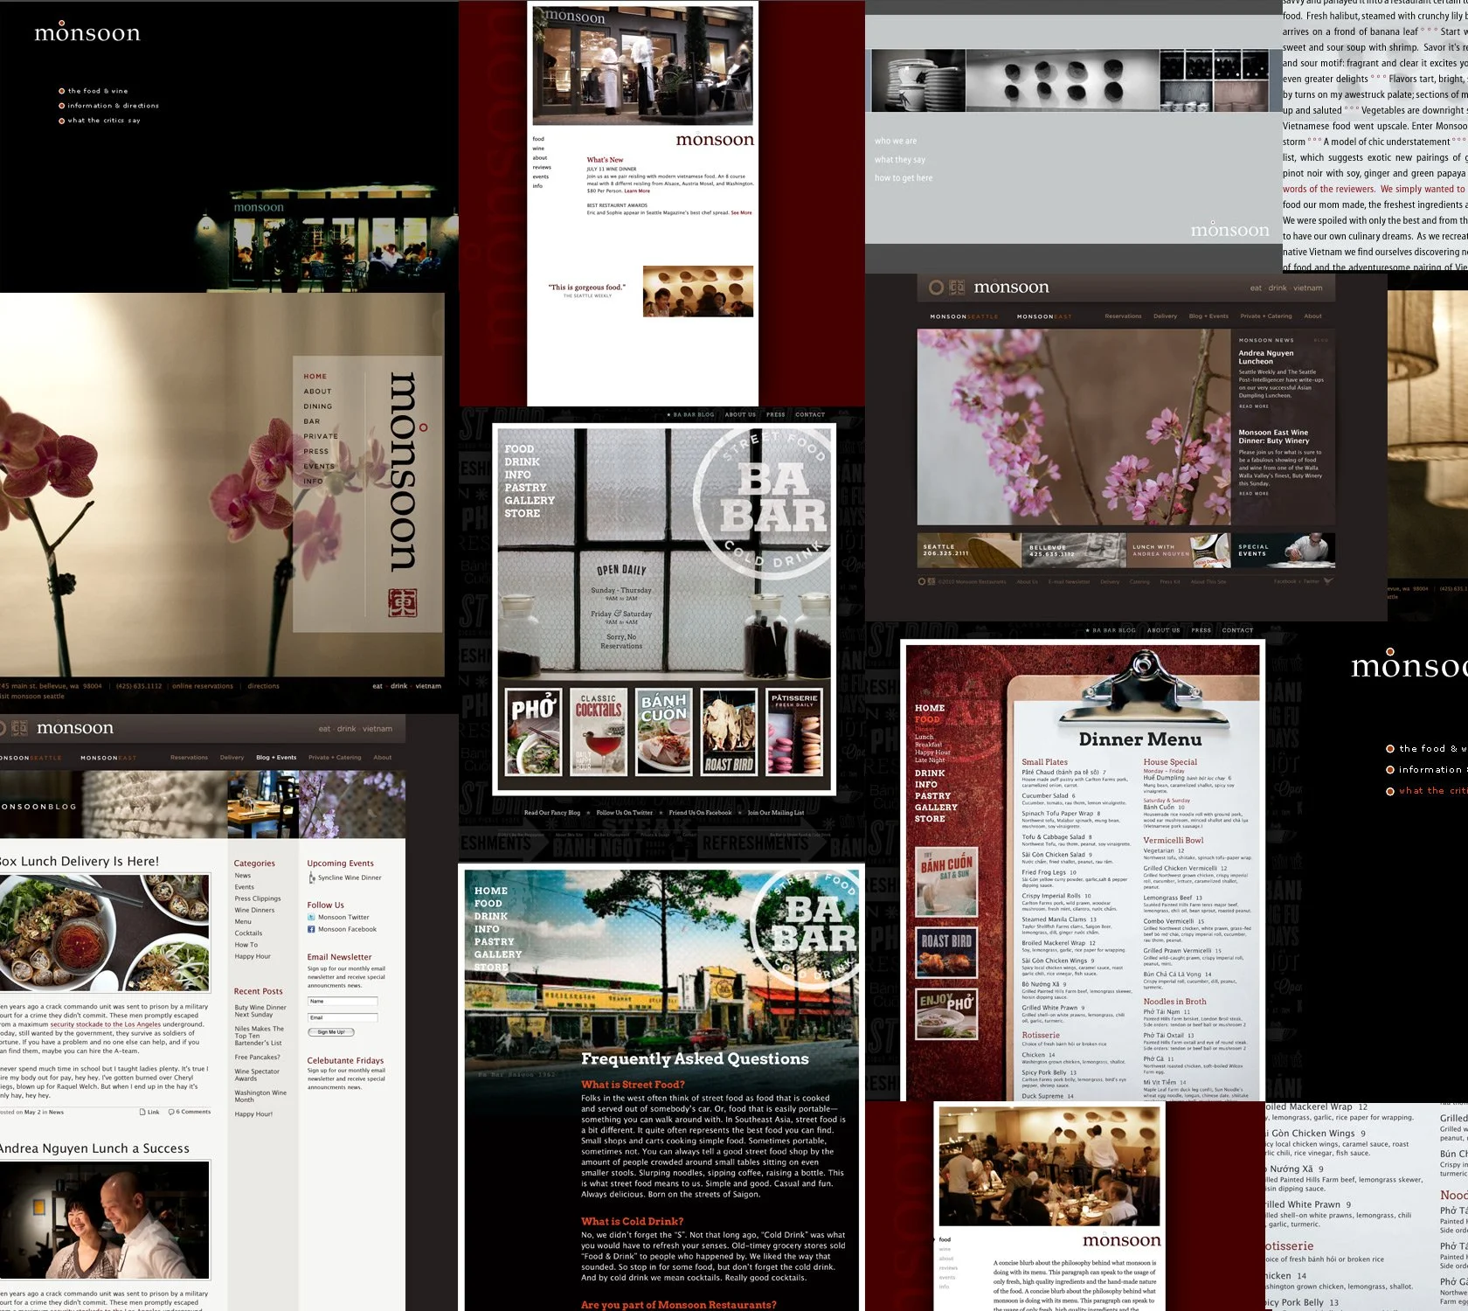Open the PHỞ thumbnail on Ba Bar home
This screenshot has width=1468, height=1311.
point(533,732)
